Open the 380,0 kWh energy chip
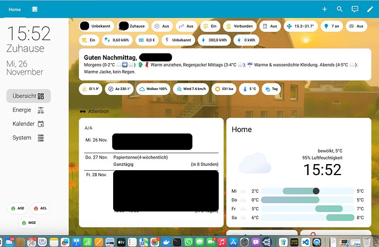This screenshot has width=379, height=247. pyautogui.click(x=214, y=40)
